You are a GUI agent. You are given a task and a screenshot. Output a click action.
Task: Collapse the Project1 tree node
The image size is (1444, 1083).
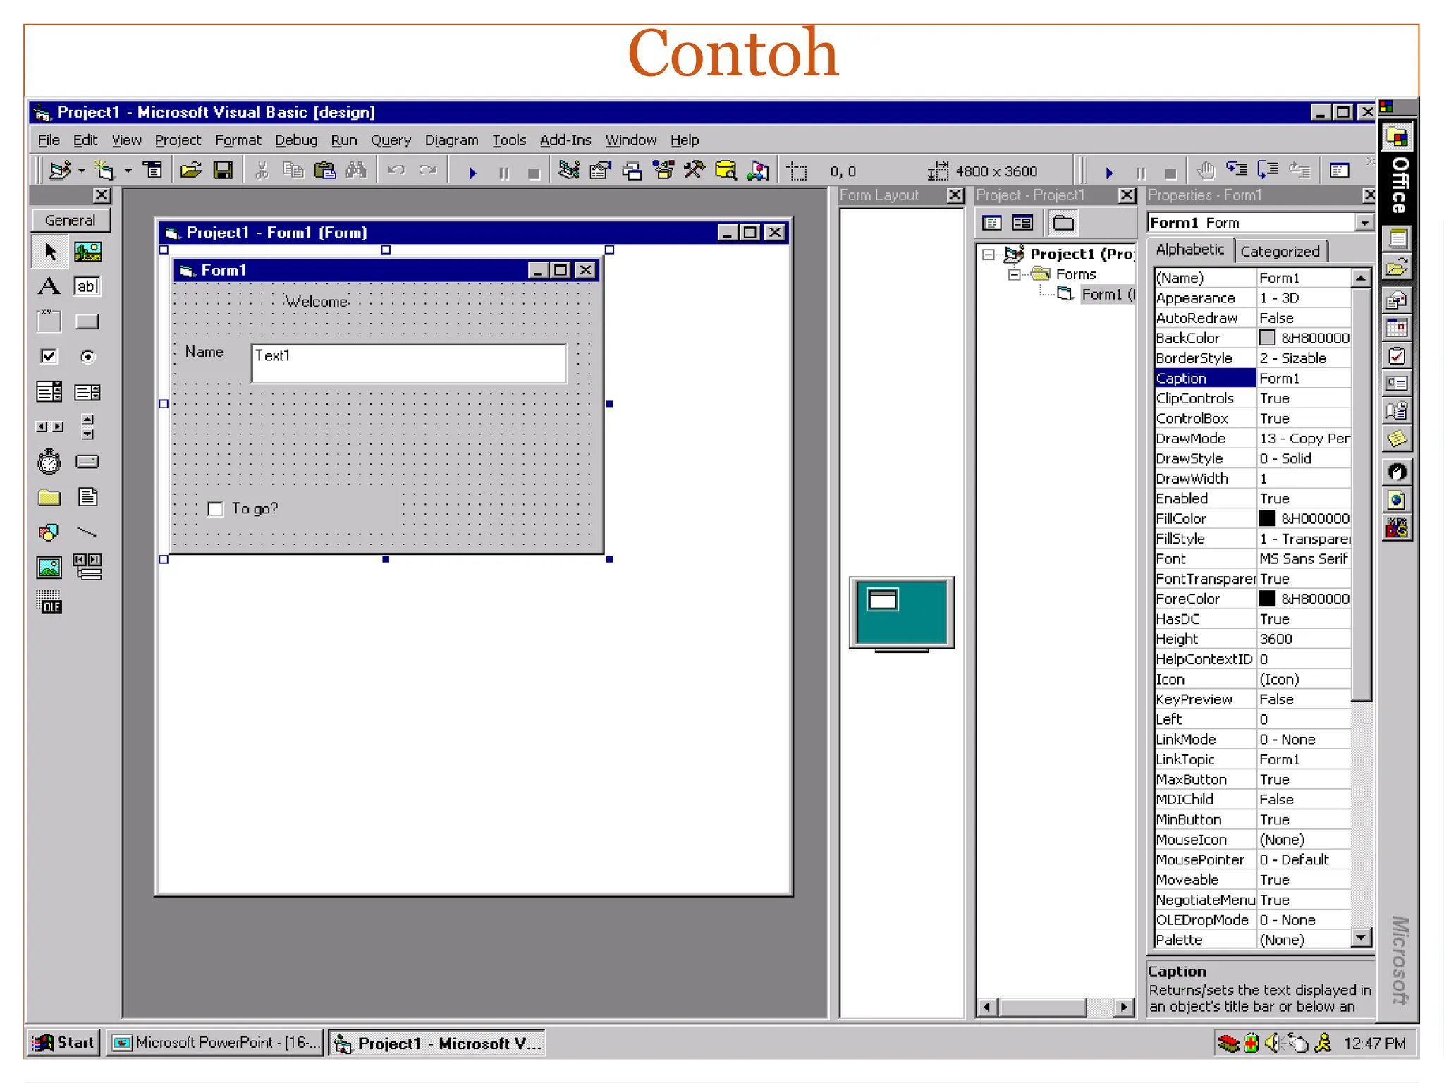pyautogui.click(x=989, y=255)
